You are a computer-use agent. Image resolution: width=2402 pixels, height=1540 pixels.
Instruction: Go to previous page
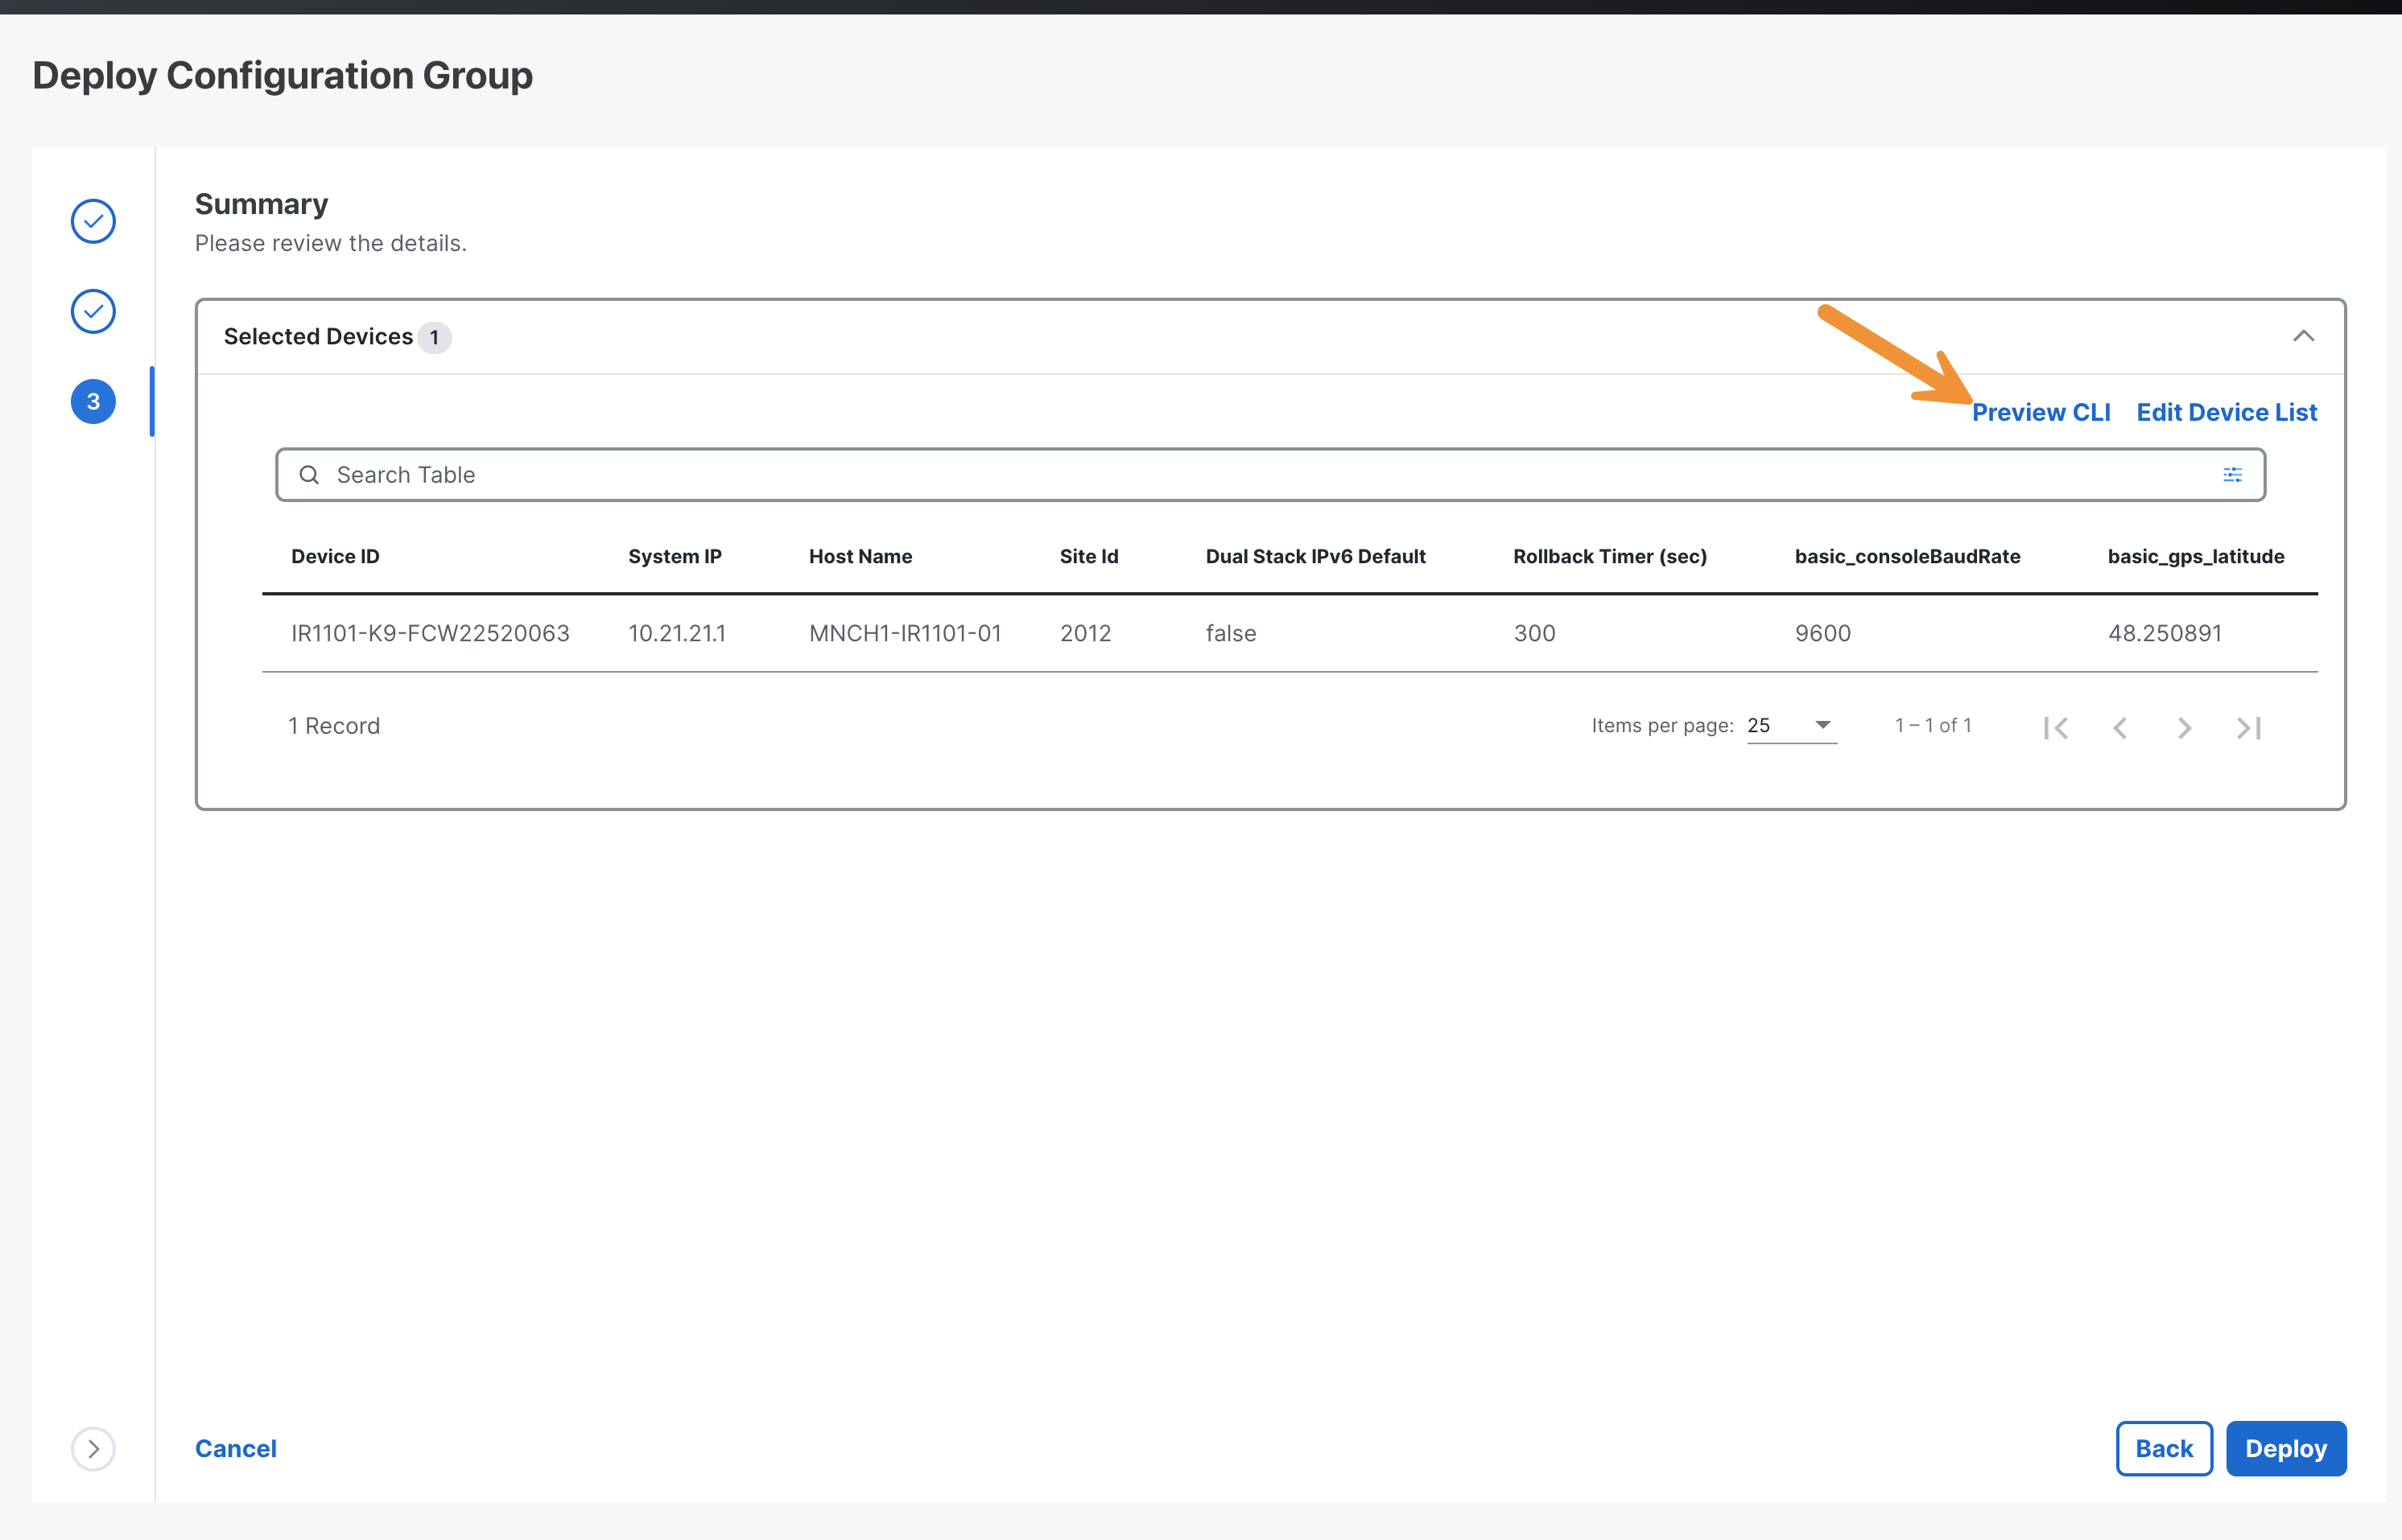(x=2119, y=727)
